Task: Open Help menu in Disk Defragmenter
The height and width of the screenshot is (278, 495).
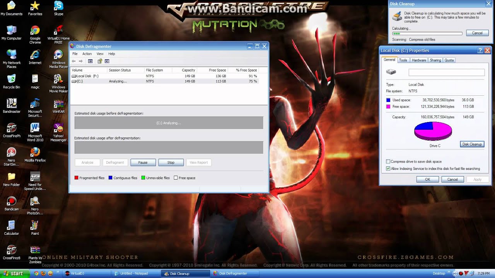Action: pyautogui.click(x=112, y=54)
